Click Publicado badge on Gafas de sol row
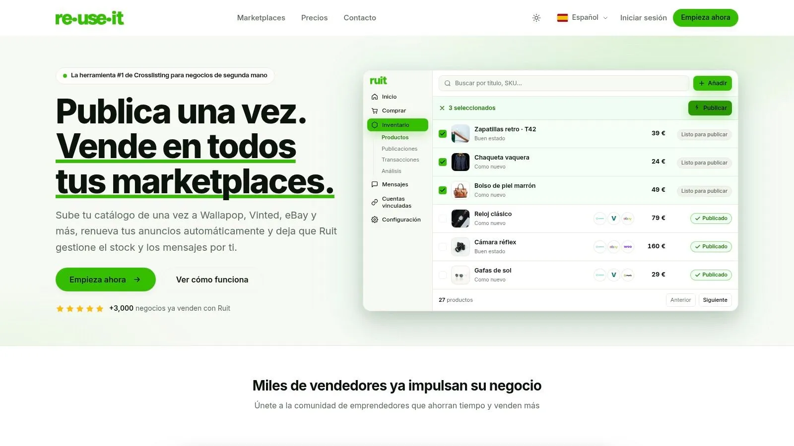The width and height of the screenshot is (794, 446). 711,275
